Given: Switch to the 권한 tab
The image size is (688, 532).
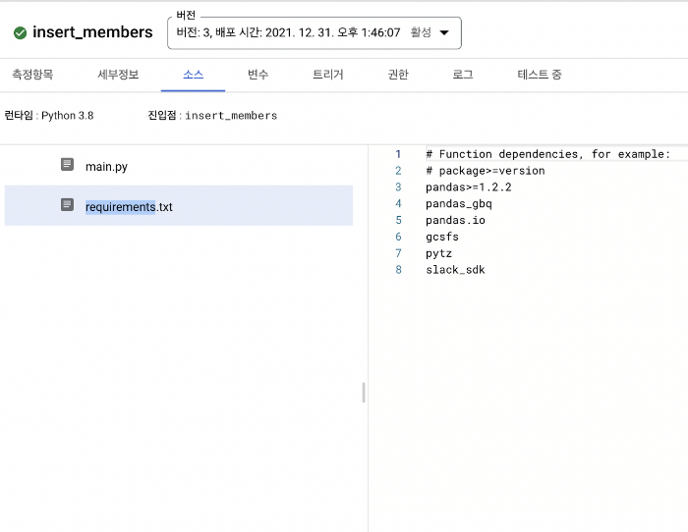Looking at the screenshot, I should [398, 75].
